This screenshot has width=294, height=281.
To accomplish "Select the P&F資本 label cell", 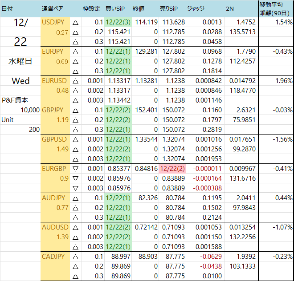I will (15, 100).
